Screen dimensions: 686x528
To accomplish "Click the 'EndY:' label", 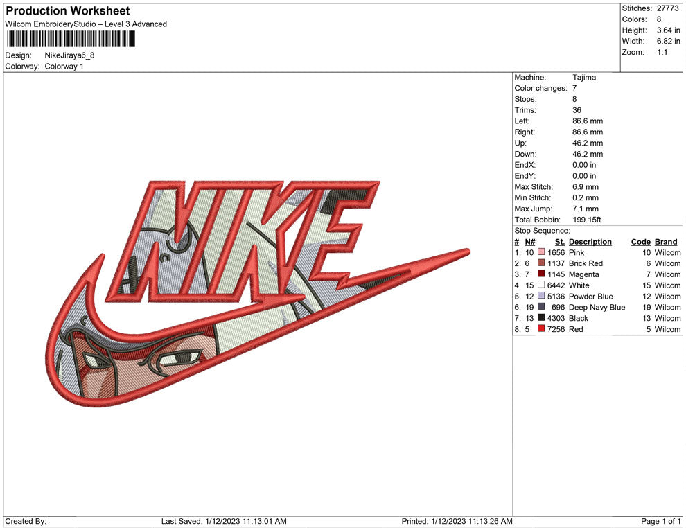I will click(525, 175).
